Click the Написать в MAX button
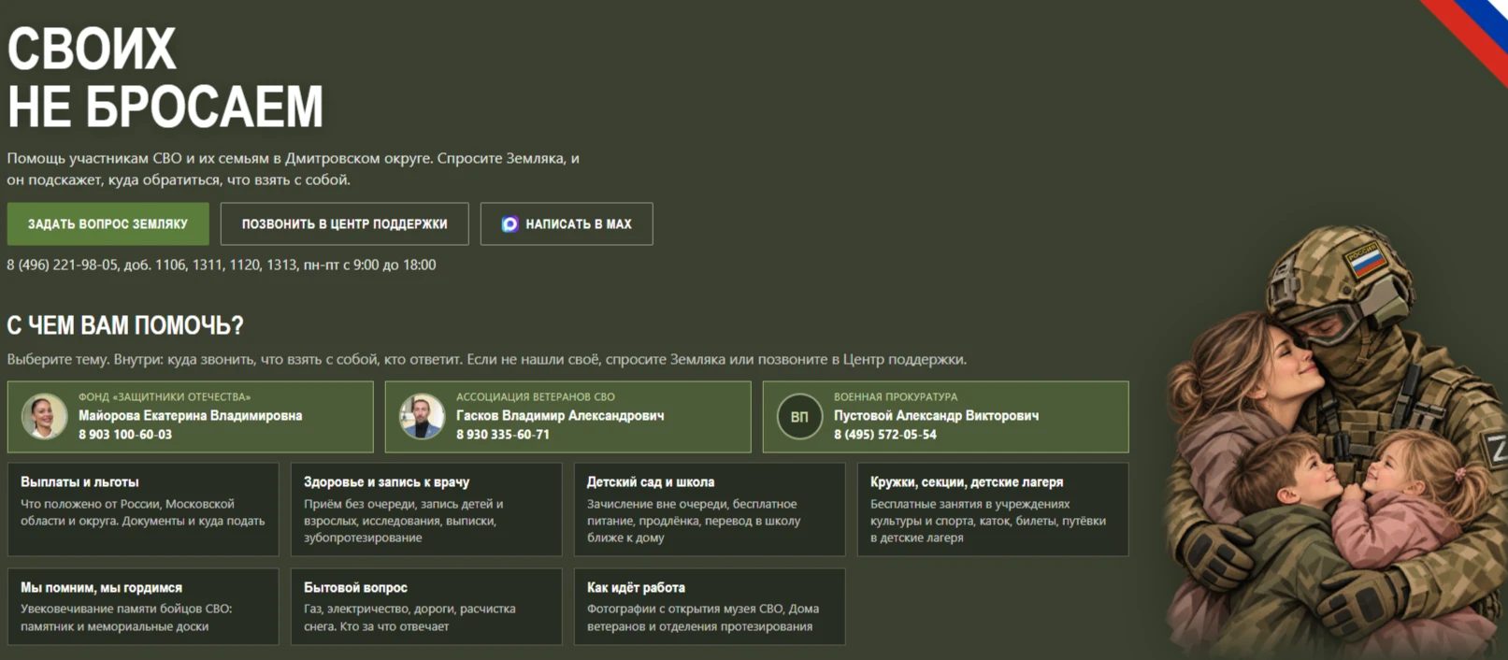The image size is (1508, 660). 567,224
